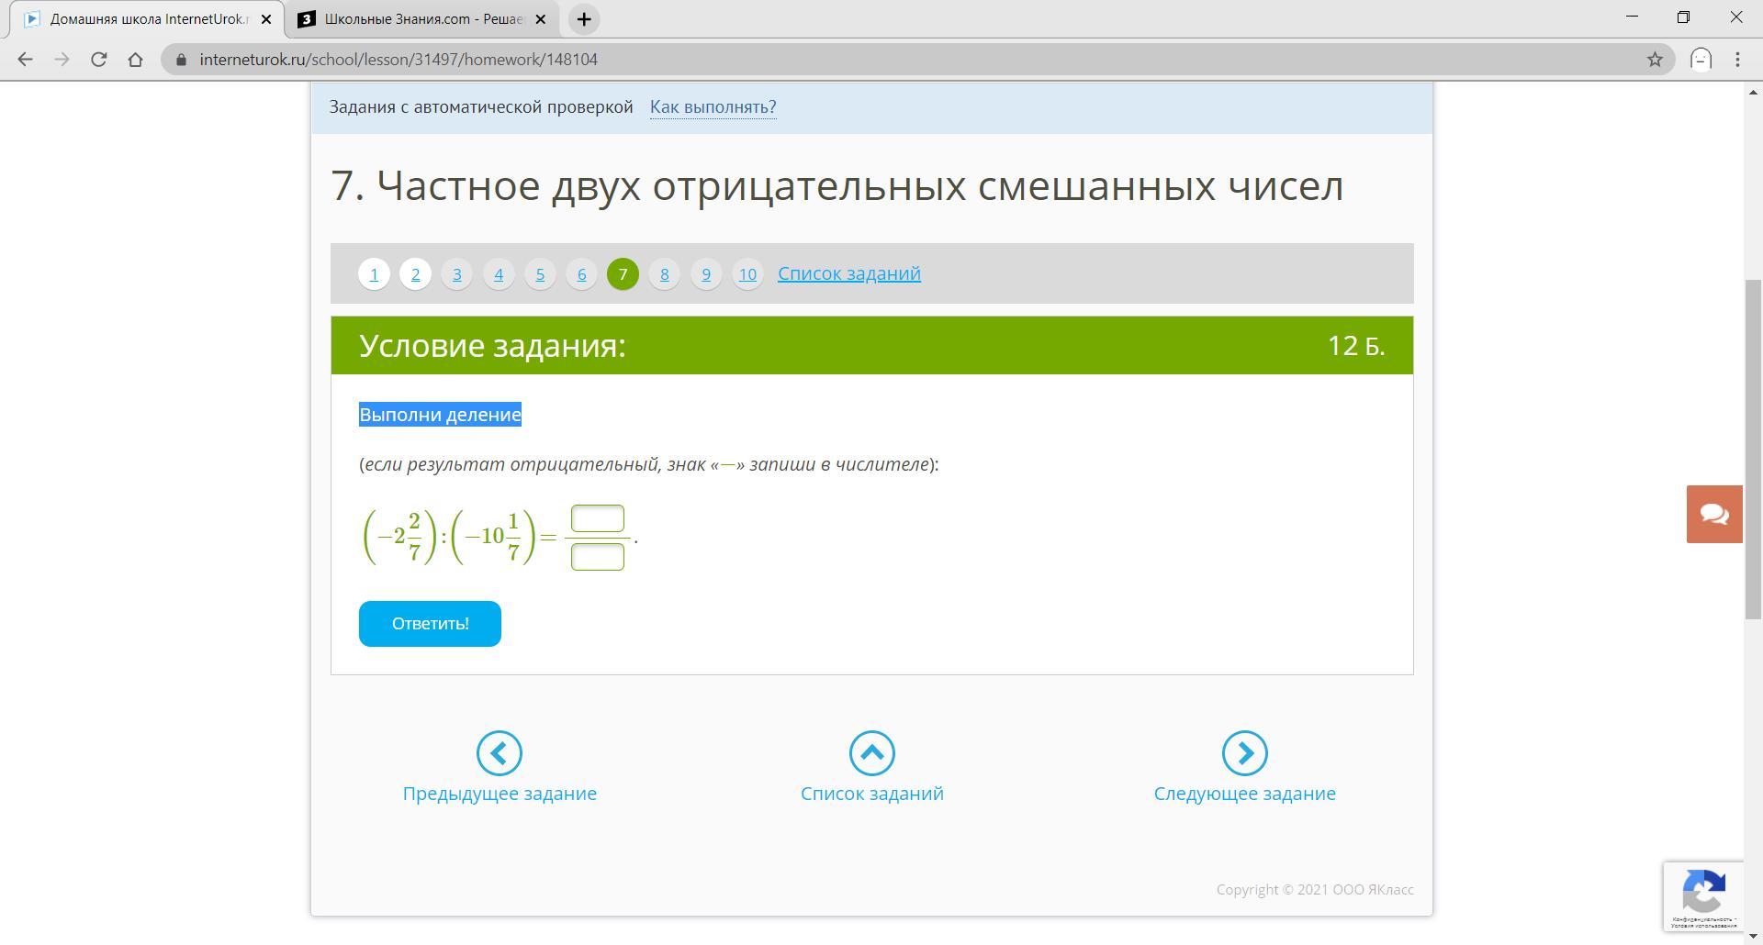The width and height of the screenshot is (1763, 945).
Task: Click the reCAPTCHA badge
Action: pos(1703,896)
